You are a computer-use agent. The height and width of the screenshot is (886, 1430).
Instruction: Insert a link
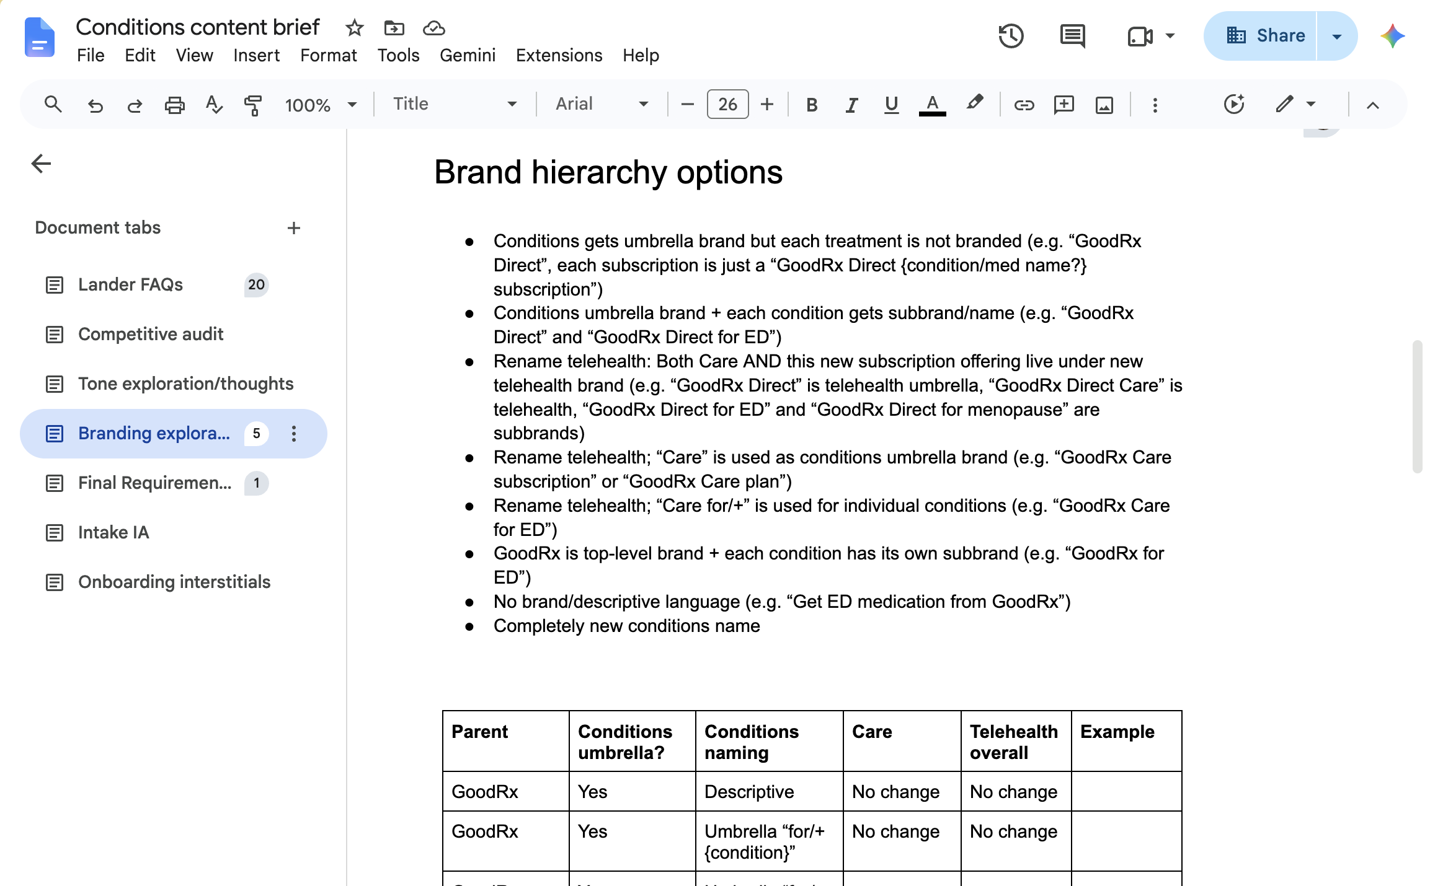point(1024,105)
